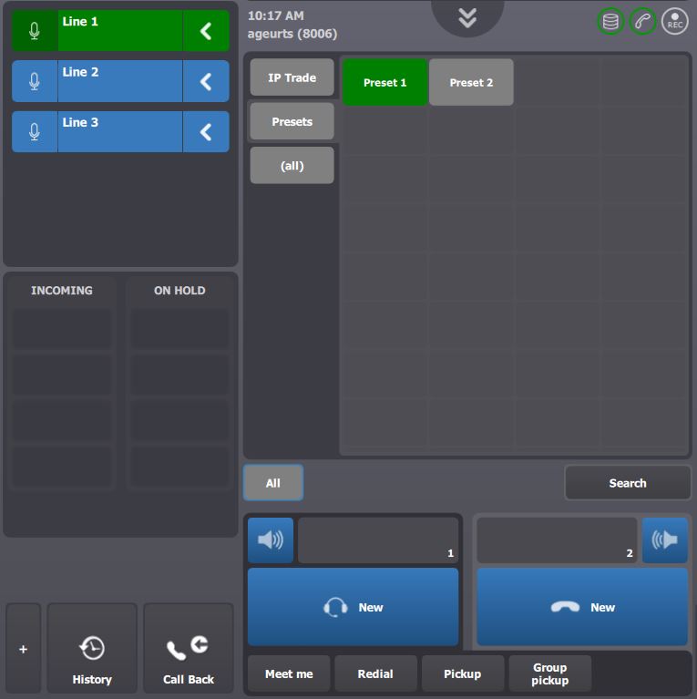Viewport: 697px width, 699px height.
Task: Start New call with headset
Action: click(x=353, y=607)
